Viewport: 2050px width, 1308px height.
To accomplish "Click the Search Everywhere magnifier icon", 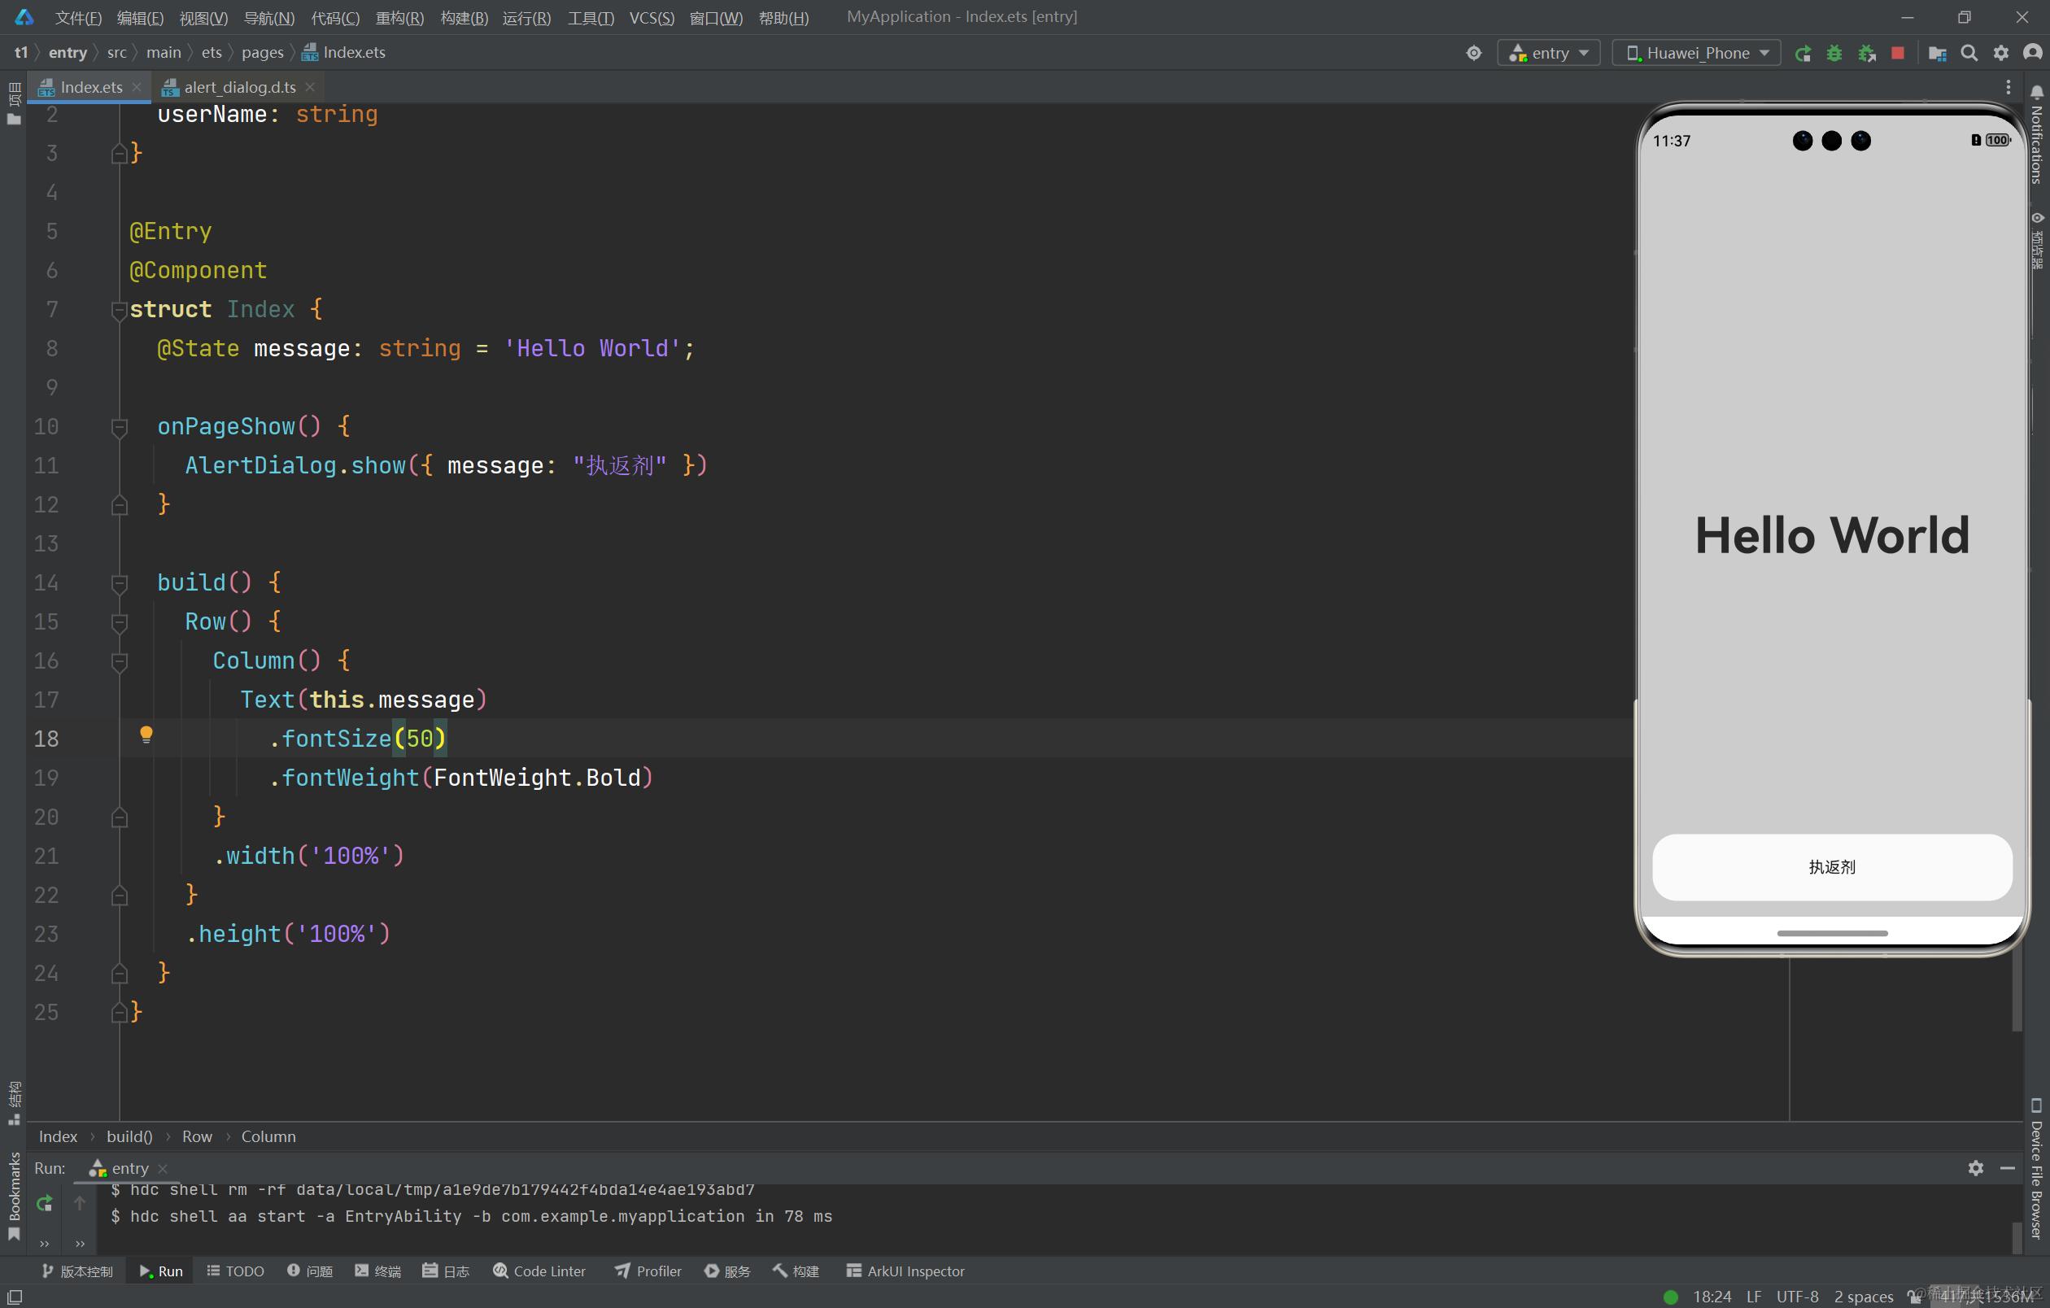I will tap(1969, 53).
